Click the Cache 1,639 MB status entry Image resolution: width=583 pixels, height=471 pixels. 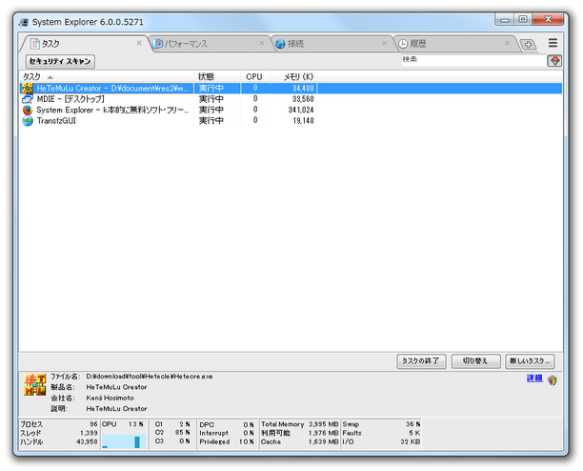pyautogui.click(x=299, y=442)
